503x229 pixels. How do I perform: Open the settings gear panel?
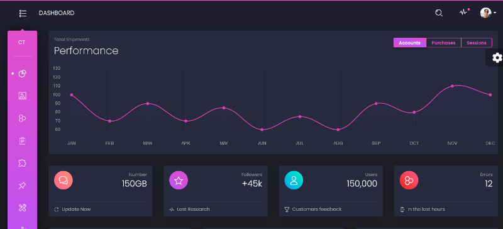click(497, 58)
